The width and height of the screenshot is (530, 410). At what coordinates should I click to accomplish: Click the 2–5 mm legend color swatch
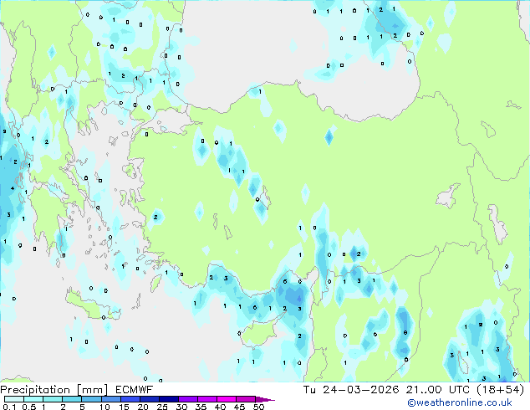pos(72,399)
